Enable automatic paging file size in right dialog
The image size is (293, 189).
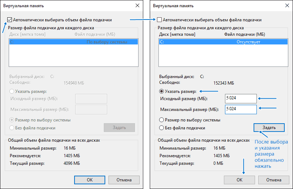click(x=159, y=20)
